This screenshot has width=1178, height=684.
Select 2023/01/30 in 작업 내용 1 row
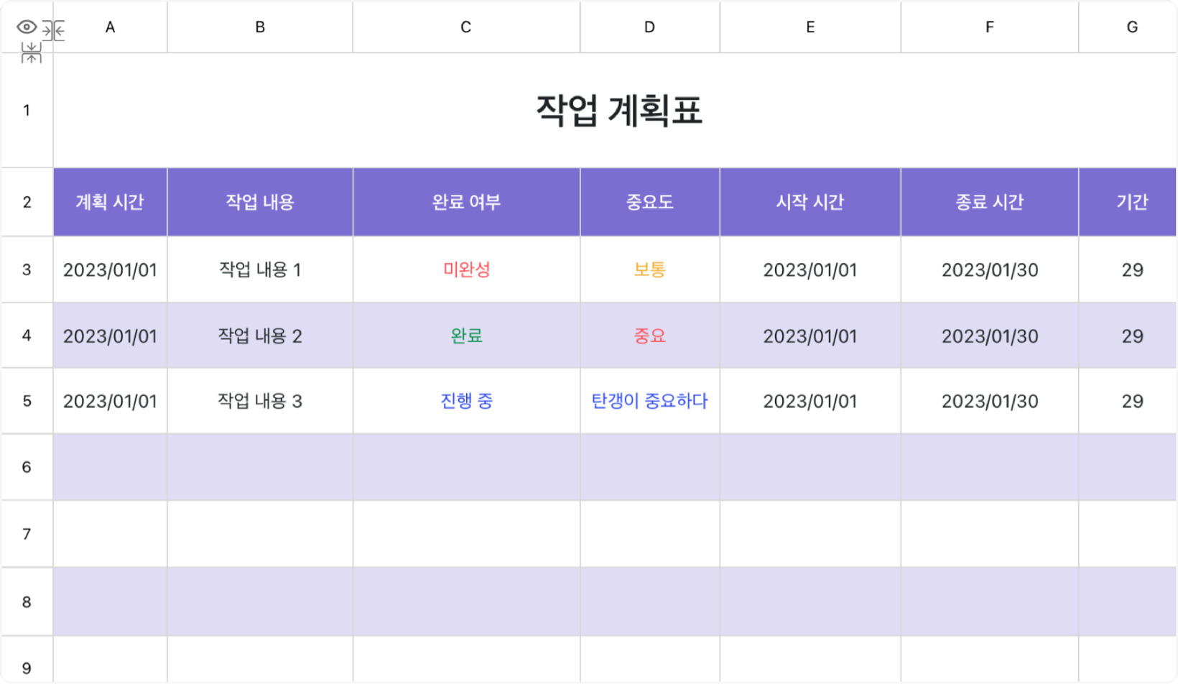[990, 269]
